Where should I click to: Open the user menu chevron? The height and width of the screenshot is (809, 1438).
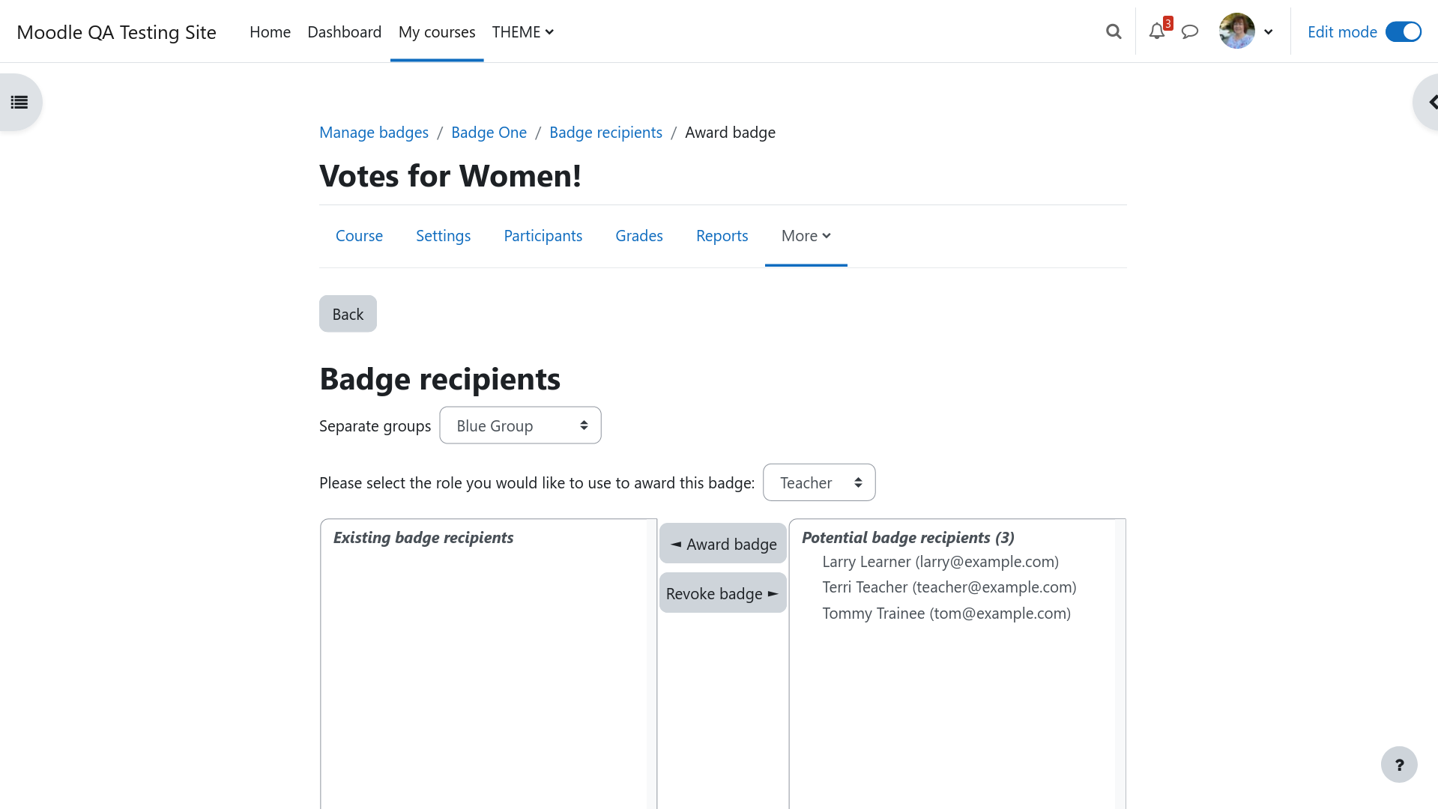[1269, 31]
